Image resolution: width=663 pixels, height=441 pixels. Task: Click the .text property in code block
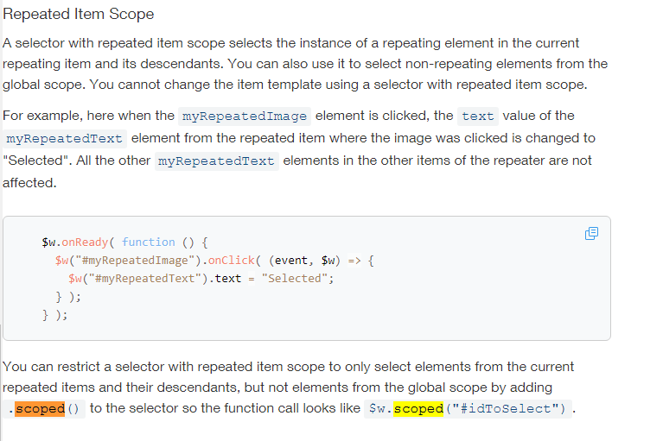(x=226, y=279)
